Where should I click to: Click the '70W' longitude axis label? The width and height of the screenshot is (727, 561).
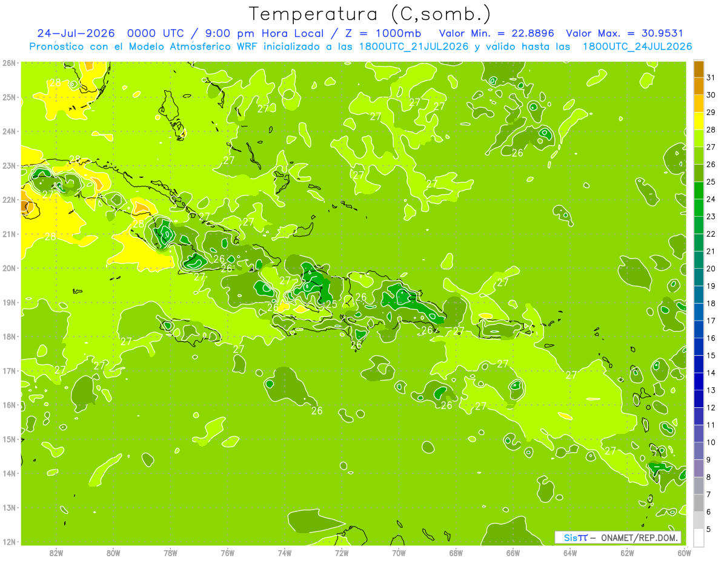pos(399,553)
